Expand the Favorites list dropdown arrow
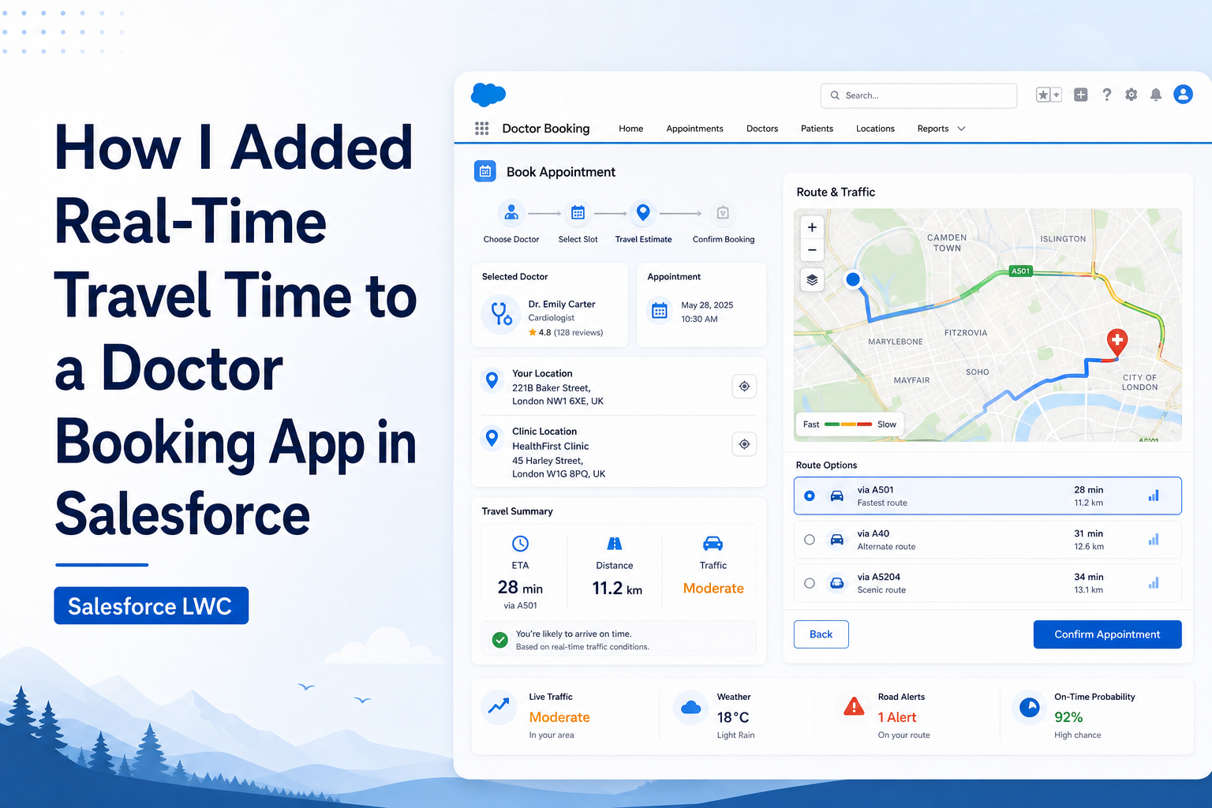The width and height of the screenshot is (1212, 808). pyautogui.click(x=1057, y=95)
